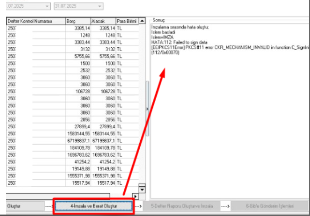This screenshot has height=216, width=310.
Task: Click the Defter Kontrol Numarası column header
Action: pyautogui.click(x=35, y=21)
